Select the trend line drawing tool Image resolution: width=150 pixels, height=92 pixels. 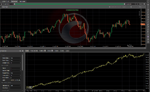pyautogui.click(x=148, y=12)
